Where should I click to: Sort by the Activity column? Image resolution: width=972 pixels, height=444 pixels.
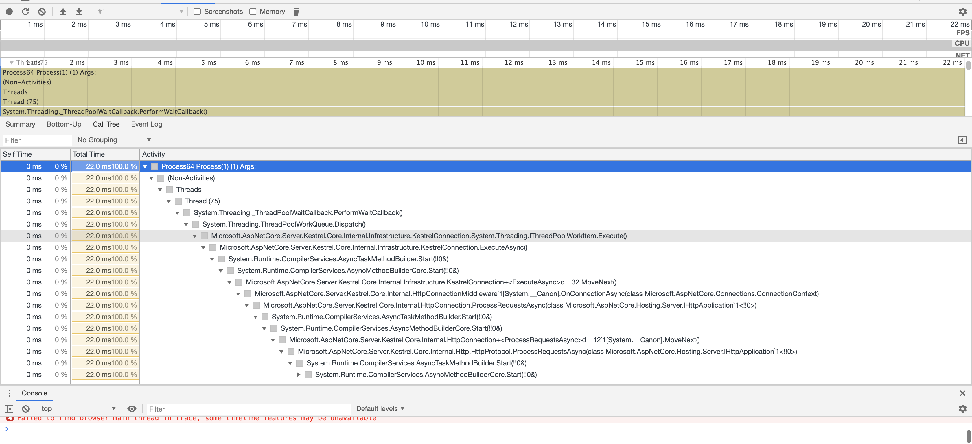pos(555,154)
